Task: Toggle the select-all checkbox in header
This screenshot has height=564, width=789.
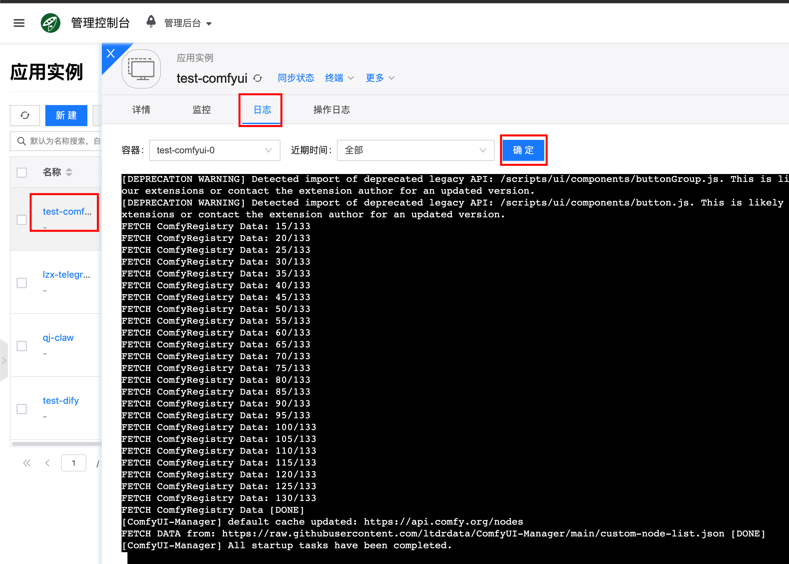Action: [22, 173]
